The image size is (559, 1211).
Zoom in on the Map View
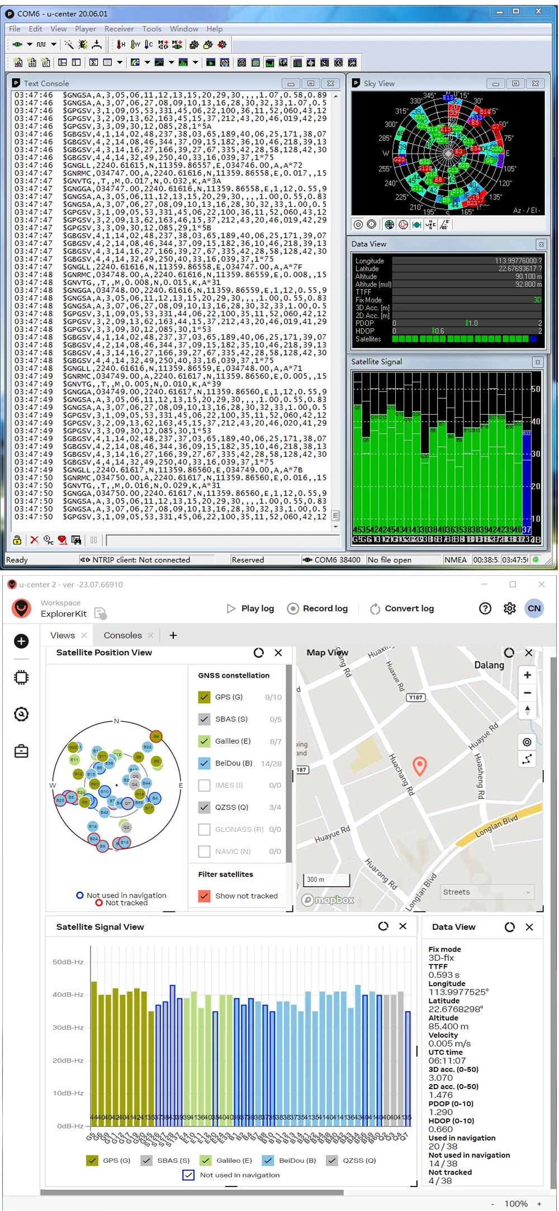click(x=527, y=675)
